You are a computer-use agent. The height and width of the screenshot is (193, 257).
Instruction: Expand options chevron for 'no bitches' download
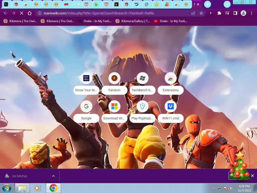(53, 176)
